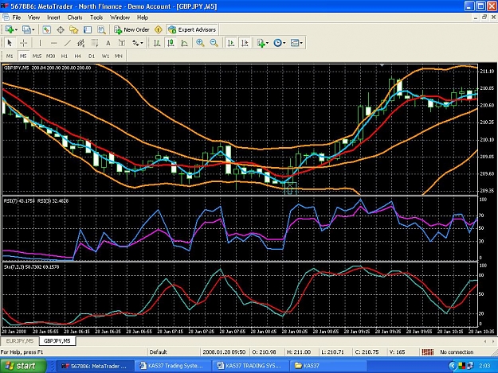Change timeframe to D1
Image resolution: width=498 pixels, height=373 pixels.
pos(92,56)
